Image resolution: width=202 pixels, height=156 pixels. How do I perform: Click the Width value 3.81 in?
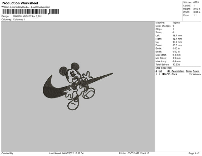point(197,12)
